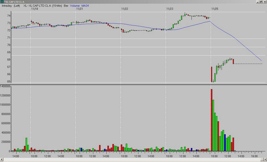Click the '11/21' date marker
Image resolution: width=267 pixels, height=162 pixels.
click(x=80, y=9)
